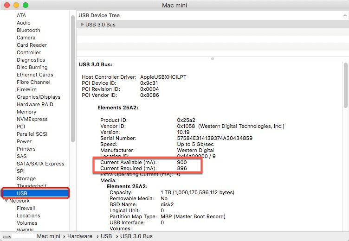Click Hardware in the path bar

pos(80,236)
